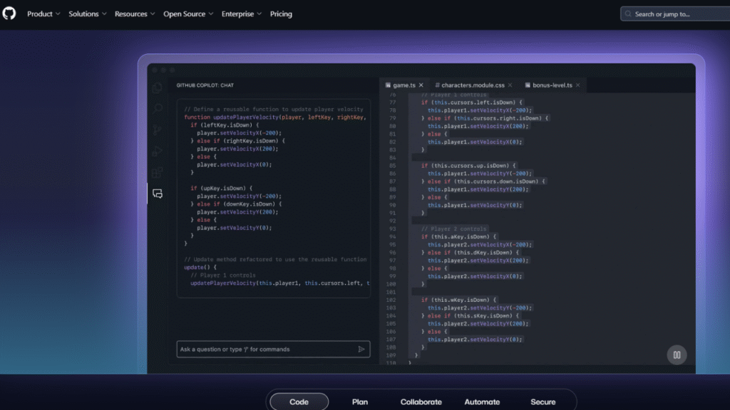Open the Explorer icon in the sidebar
The image size is (730, 410).
[158, 88]
